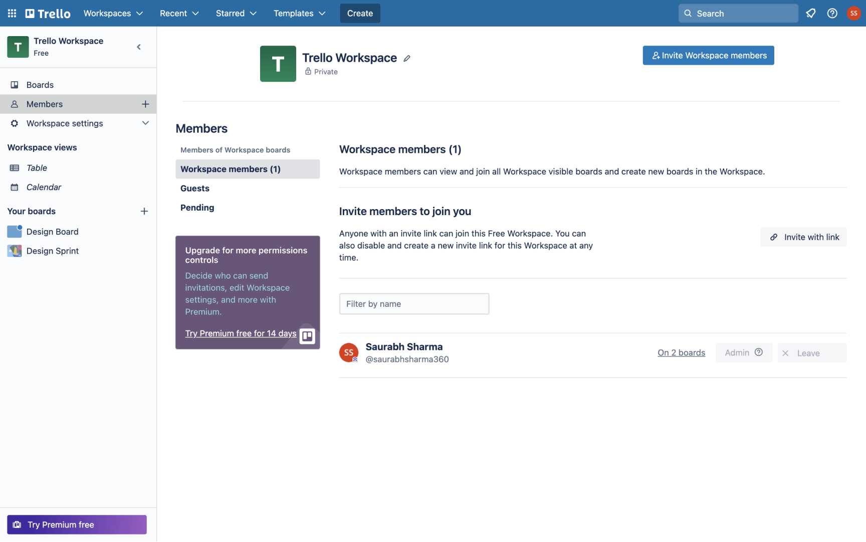Click the large T workspace logo
This screenshot has width=866, height=542.
[278, 64]
